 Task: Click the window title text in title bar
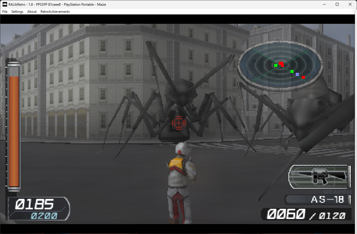58,4
